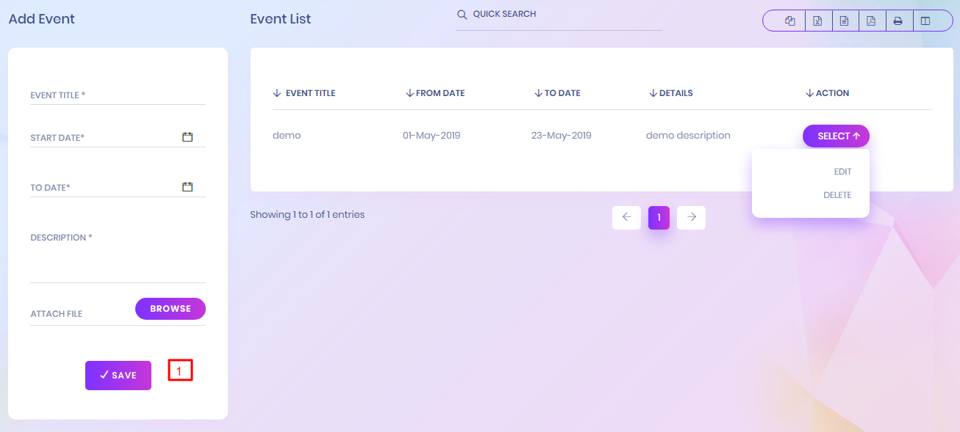Sort the list by From Date
Image resolution: width=960 pixels, height=432 pixels.
point(435,93)
